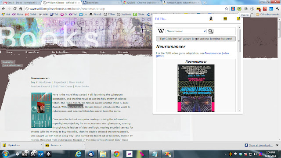Open Yahoo Messenger from the taskbar
Viewport: 281px width, 158px height.
[130, 154]
